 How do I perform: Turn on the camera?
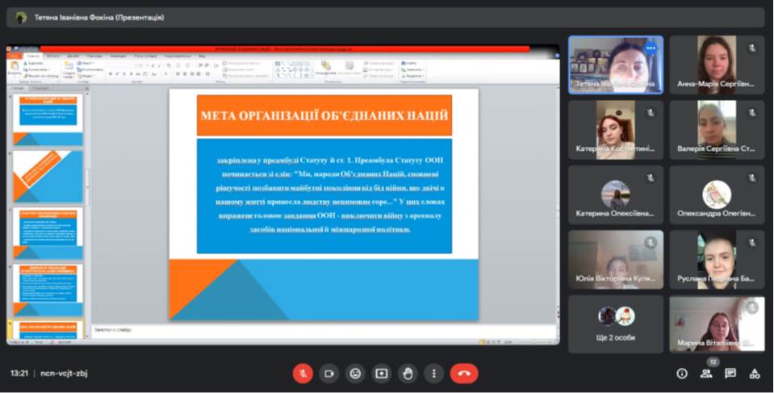(x=328, y=374)
